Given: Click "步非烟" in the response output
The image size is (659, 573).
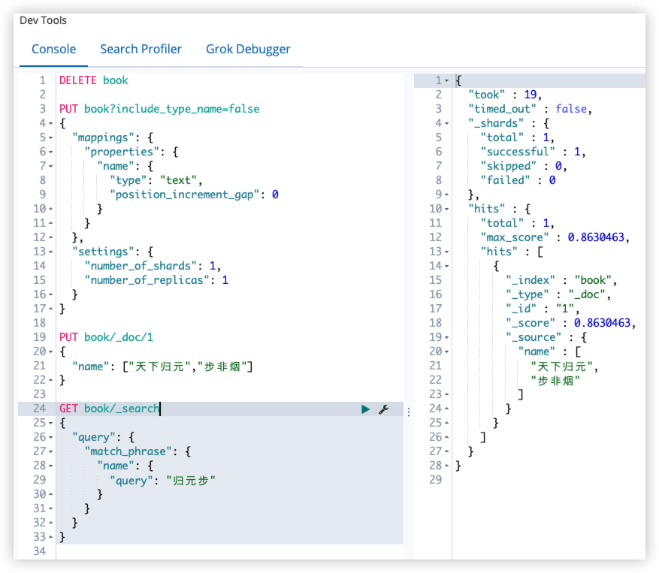Looking at the screenshot, I should point(555,381).
